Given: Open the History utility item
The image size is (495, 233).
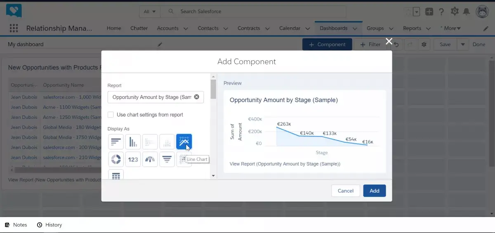Looking at the screenshot, I should click(x=49, y=225).
